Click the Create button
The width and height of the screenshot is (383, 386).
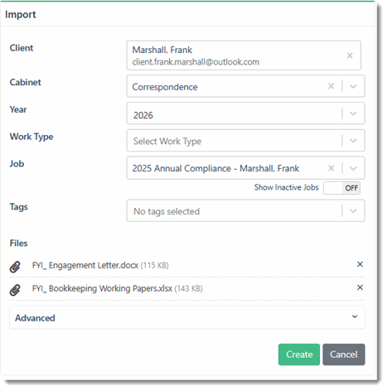299,355
